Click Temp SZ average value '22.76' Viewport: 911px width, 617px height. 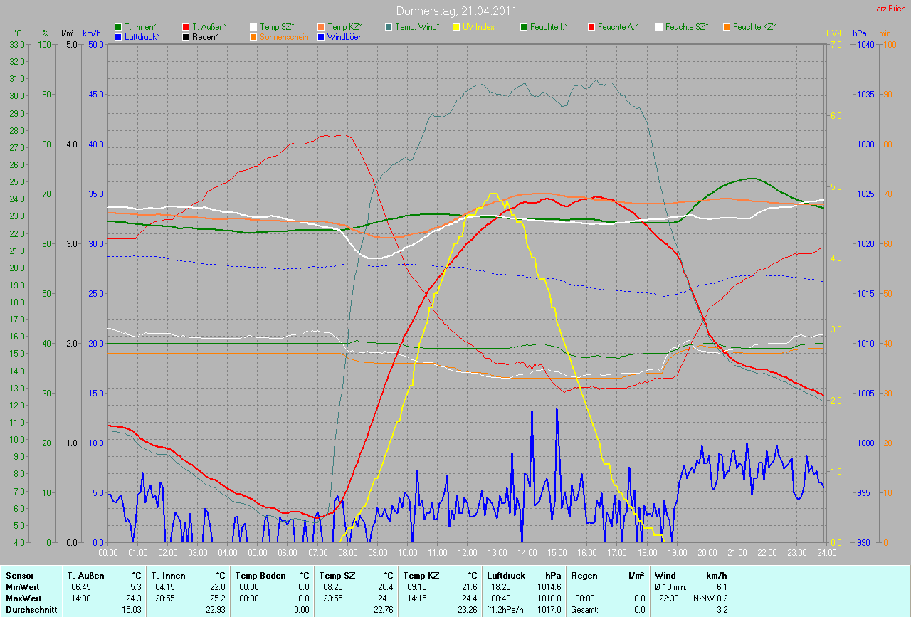pyautogui.click(x=384, y=609)
